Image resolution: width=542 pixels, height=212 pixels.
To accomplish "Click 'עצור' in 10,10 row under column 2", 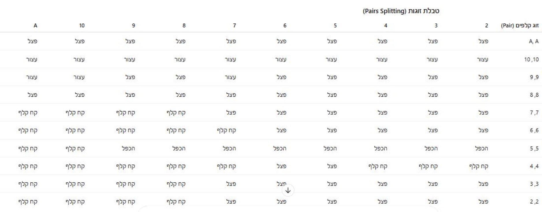I will [483, 59].
